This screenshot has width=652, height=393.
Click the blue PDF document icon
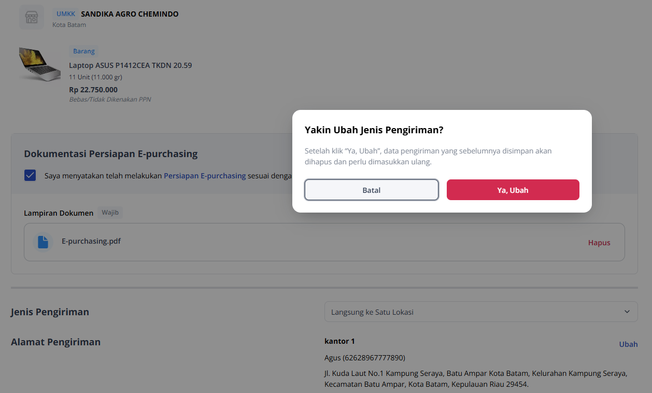(43, 242)
